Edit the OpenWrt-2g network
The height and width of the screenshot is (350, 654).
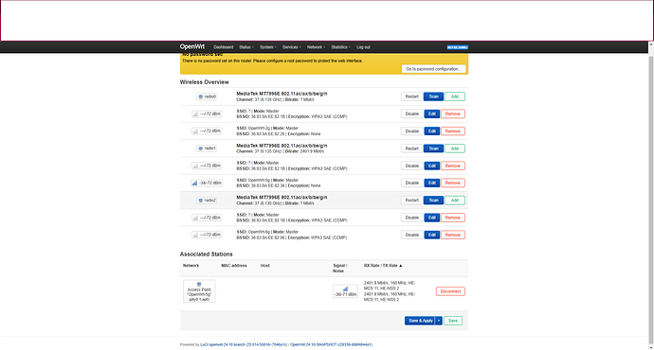(x=431, y=131)
